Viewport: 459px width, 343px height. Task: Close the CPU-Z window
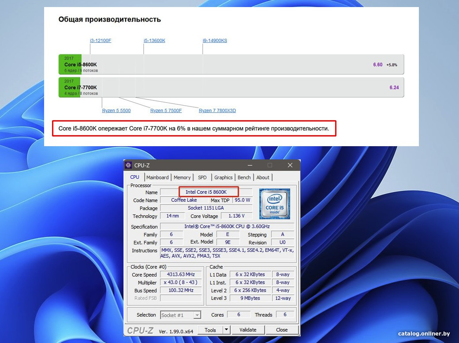pos(290,165)
